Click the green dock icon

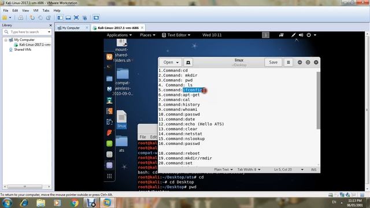(109, 143)
